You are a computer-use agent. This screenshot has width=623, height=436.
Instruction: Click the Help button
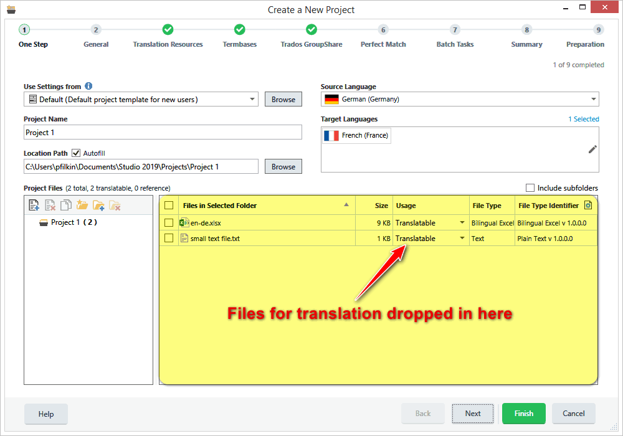46,414
